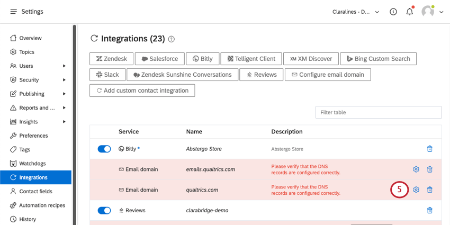Image resolution: width=450 pixels, height=225 pixels.
Task: Expand the Reports and... submenu arrow
Action: [x=64, y=107]
